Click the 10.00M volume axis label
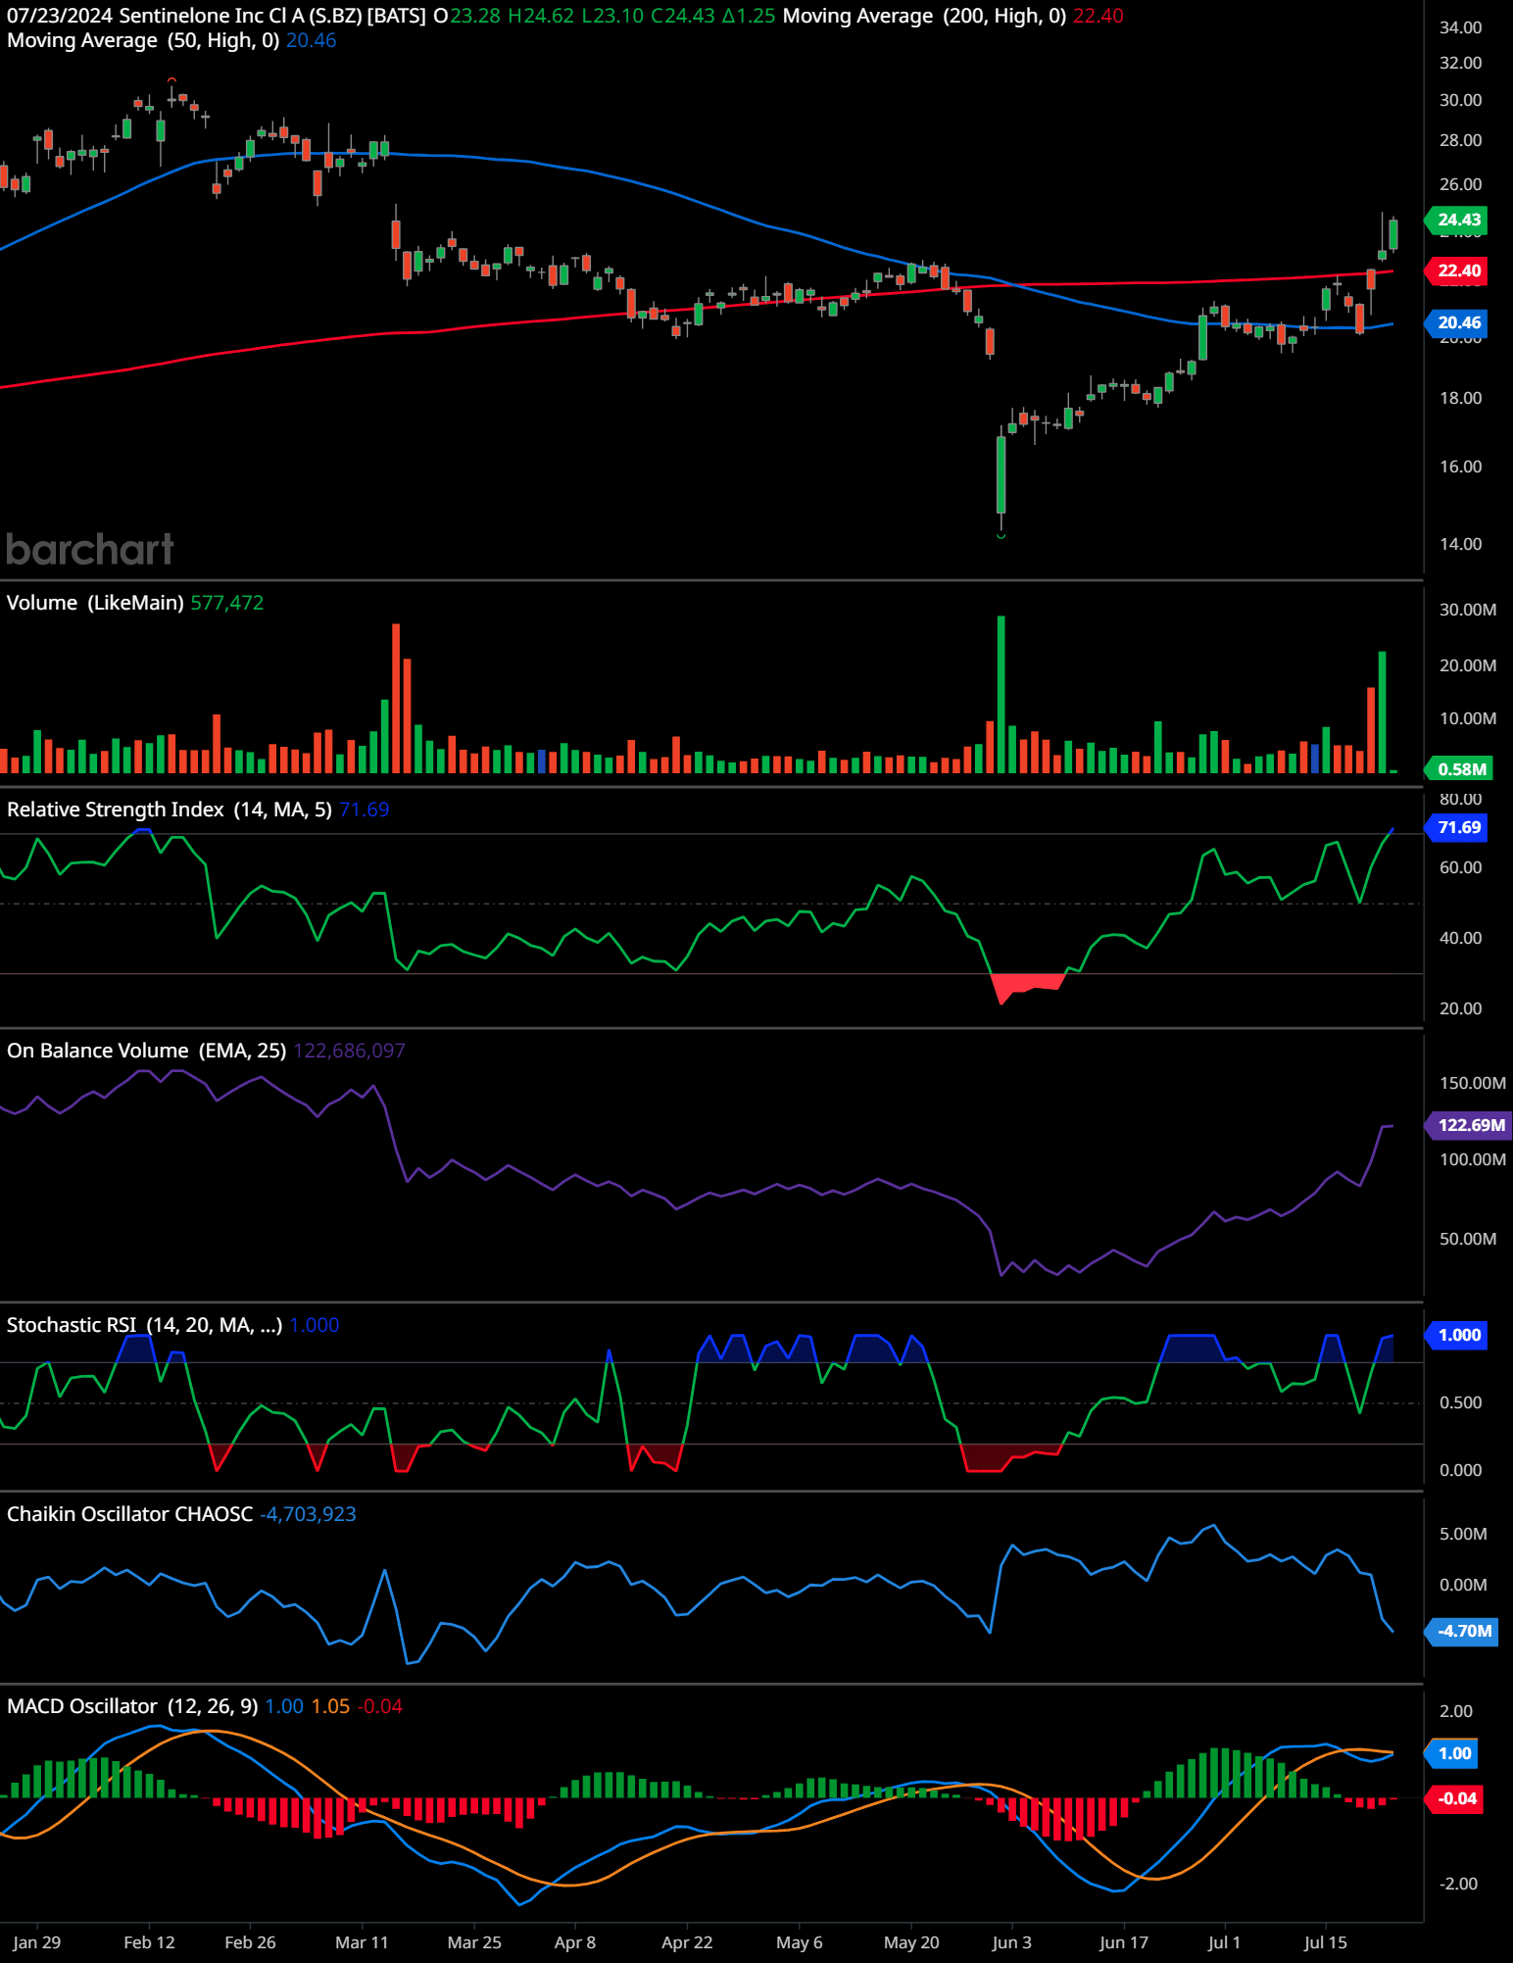 click(1467, 718)
